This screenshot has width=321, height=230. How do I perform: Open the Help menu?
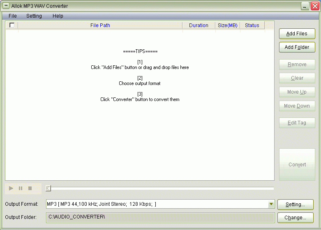(58, 16)
